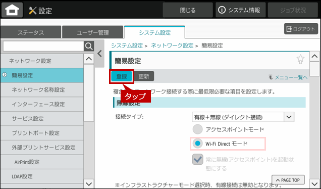Open 外部プリントサービス設定 in sidebar
321x189 pixels.
[x=42, y=148]
